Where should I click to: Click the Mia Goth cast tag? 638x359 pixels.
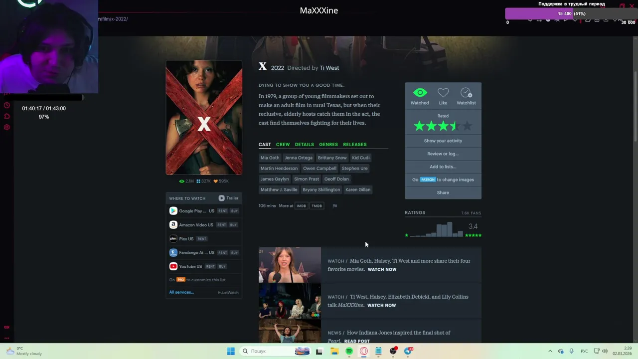point(270,158)
